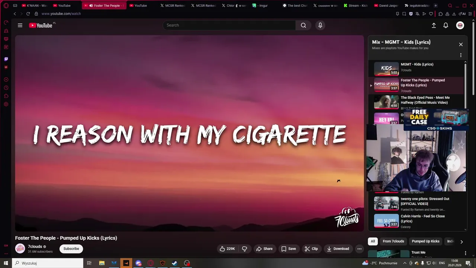This screenshot has width=476, height=268.
Task: Open the Twitch icon in Opera sidebar
Action: (x=6, y=59)
